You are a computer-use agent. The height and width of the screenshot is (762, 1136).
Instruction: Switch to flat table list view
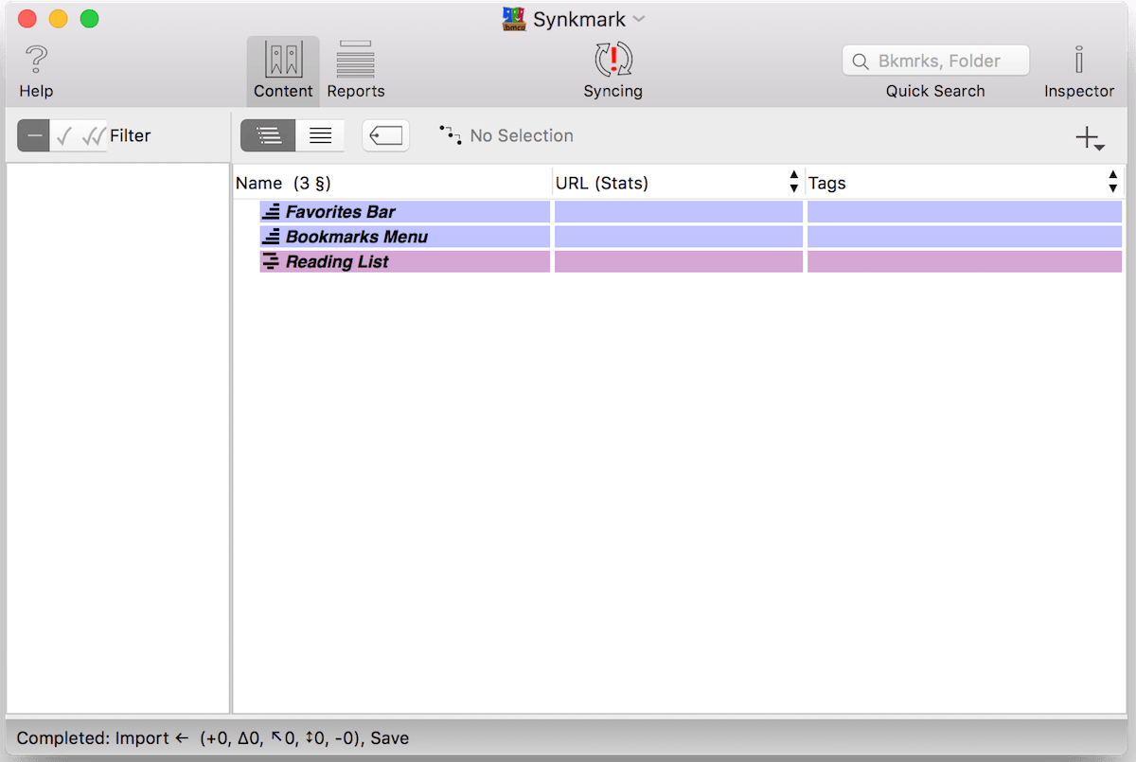click(320, 135)
